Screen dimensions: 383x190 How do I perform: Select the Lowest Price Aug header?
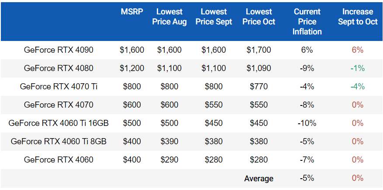click(x=169, y=17)
